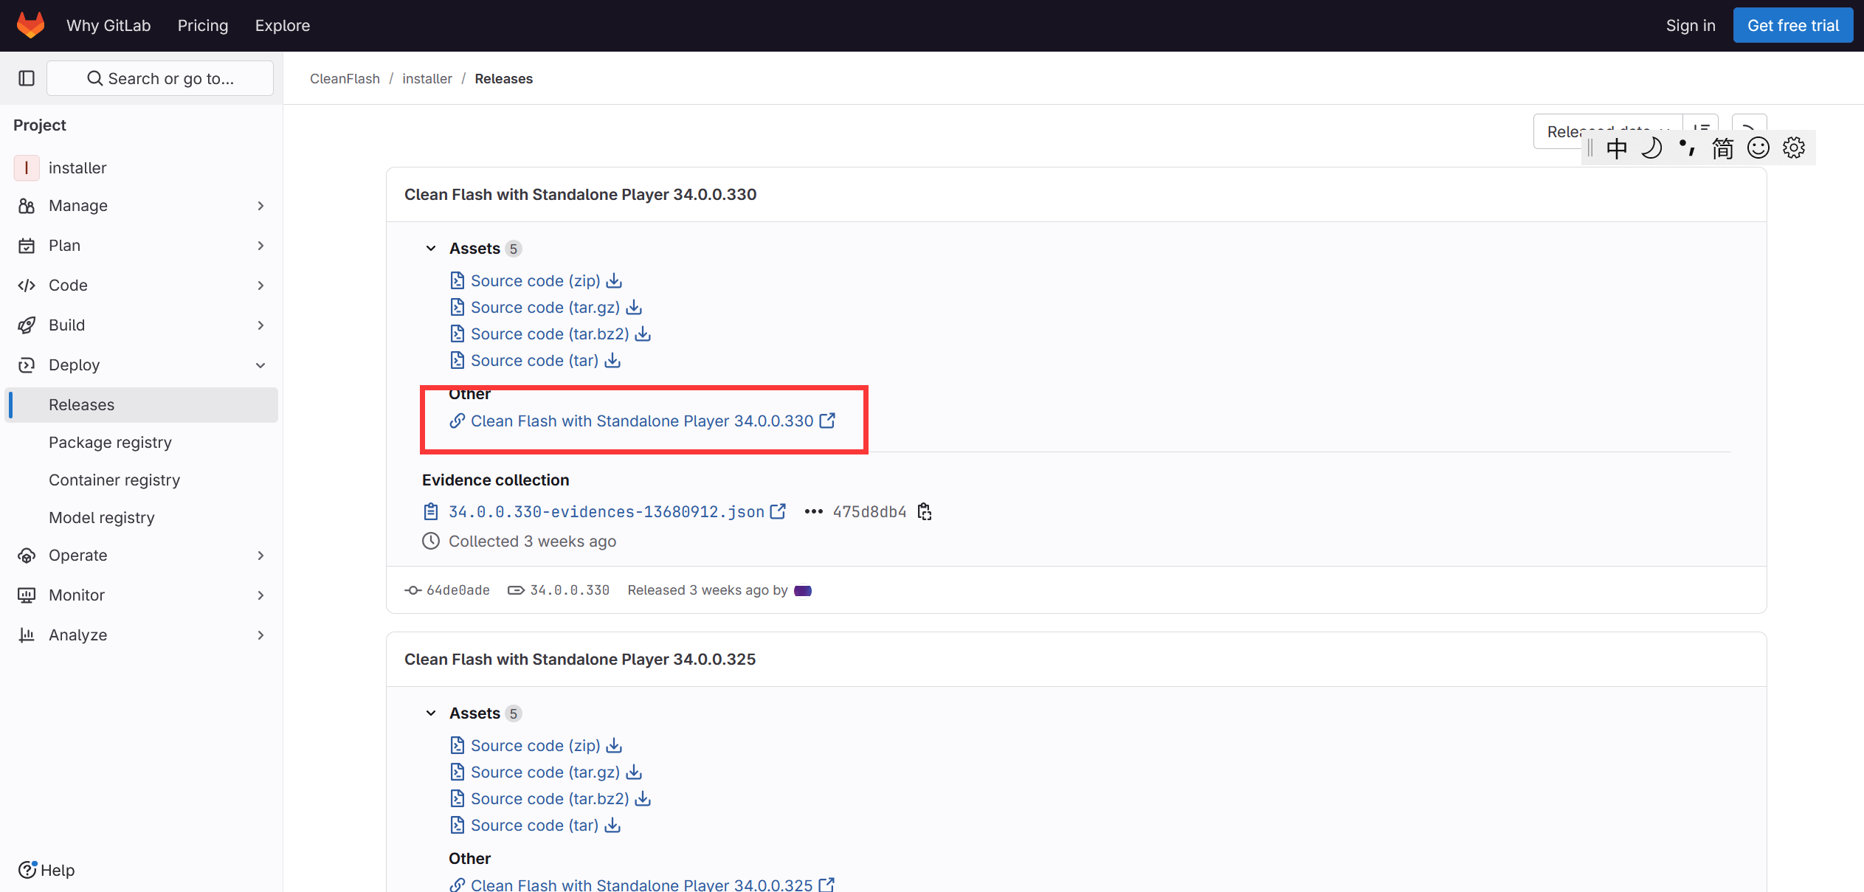The image size is (1864, 892).
Task: Open the Why GitLab menu item
Action: 108,26
